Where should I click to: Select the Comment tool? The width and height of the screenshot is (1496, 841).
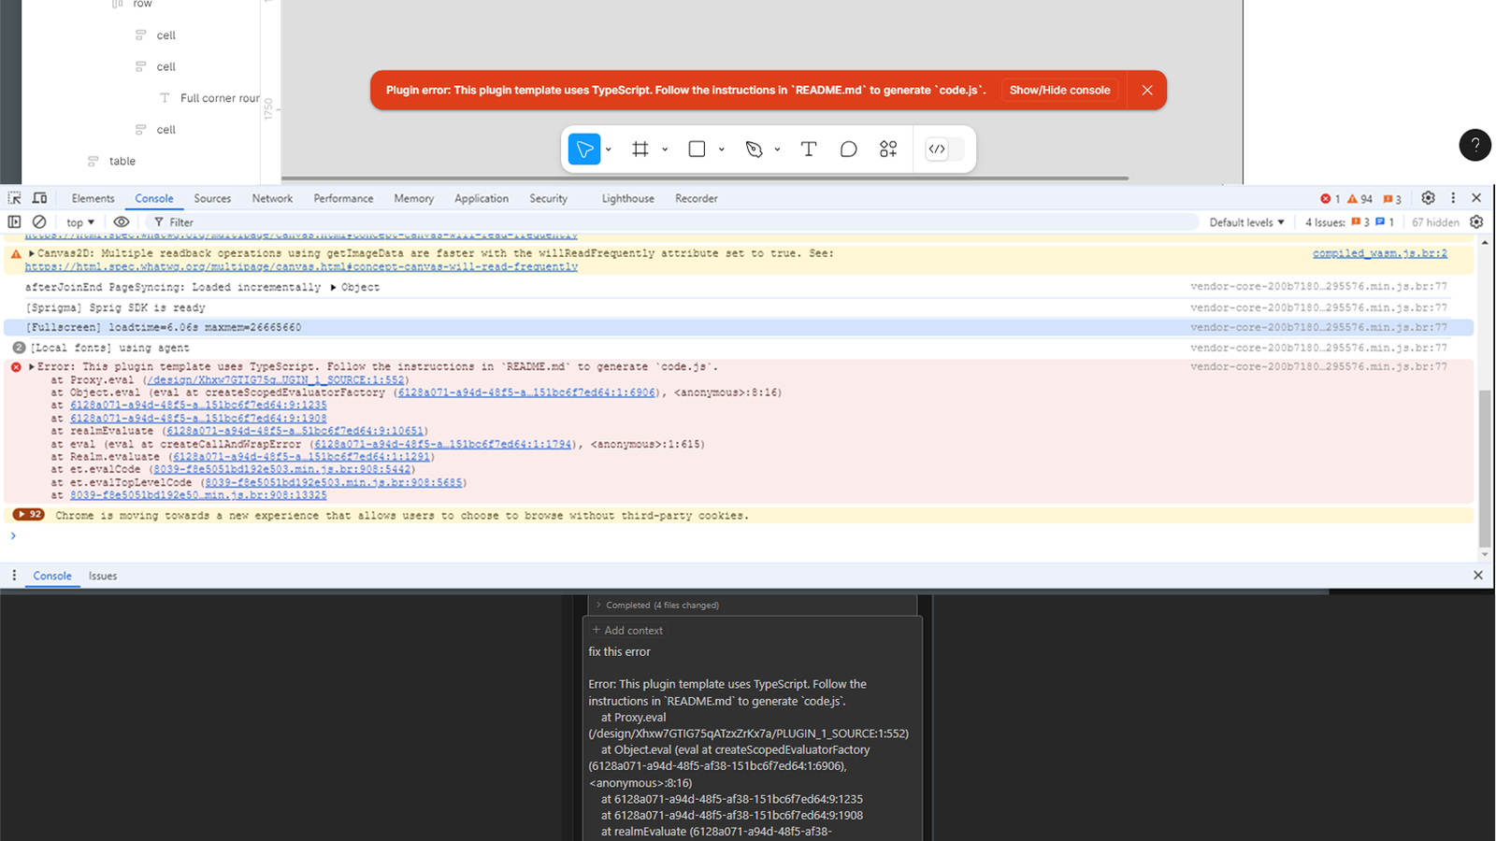point(848,150)
